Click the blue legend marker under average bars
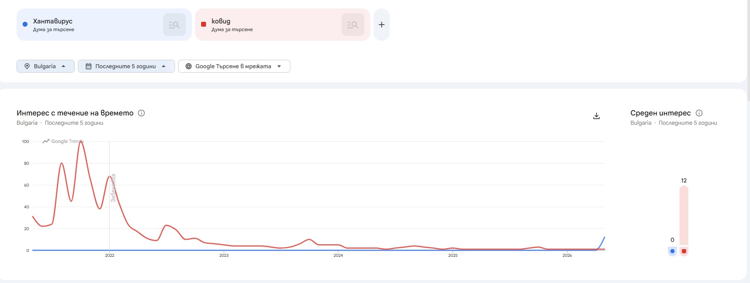The image size is (750, 283). 672,251
